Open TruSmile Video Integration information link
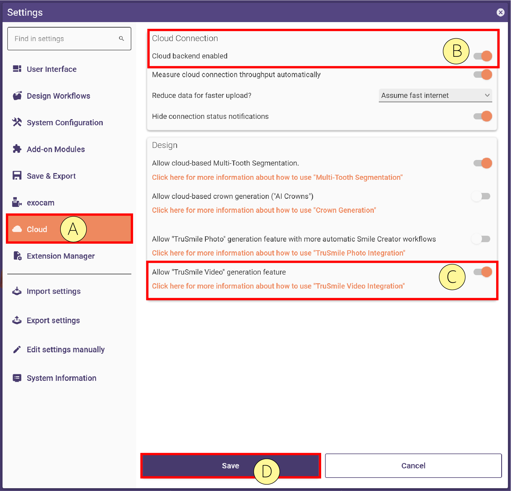The height and width of the screenshot is (491, 511). [278, 286]
